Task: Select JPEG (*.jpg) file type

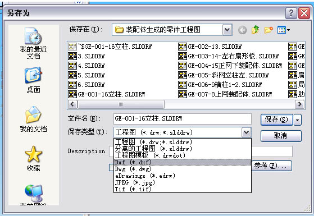Action: 182,182
